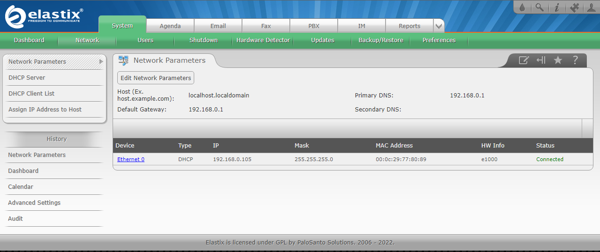Open the Email tab
Viewport: 600px width, 252px height.
click(218, 26)
